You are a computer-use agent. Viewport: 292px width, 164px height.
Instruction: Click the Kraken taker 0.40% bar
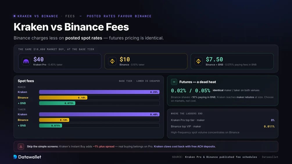(x=99, y=114)
